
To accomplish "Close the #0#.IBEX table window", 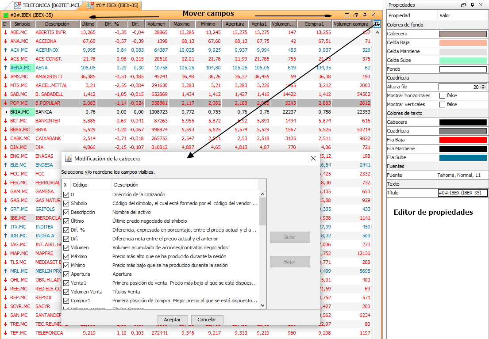I will pyautogui.click(x=373, y=15).
